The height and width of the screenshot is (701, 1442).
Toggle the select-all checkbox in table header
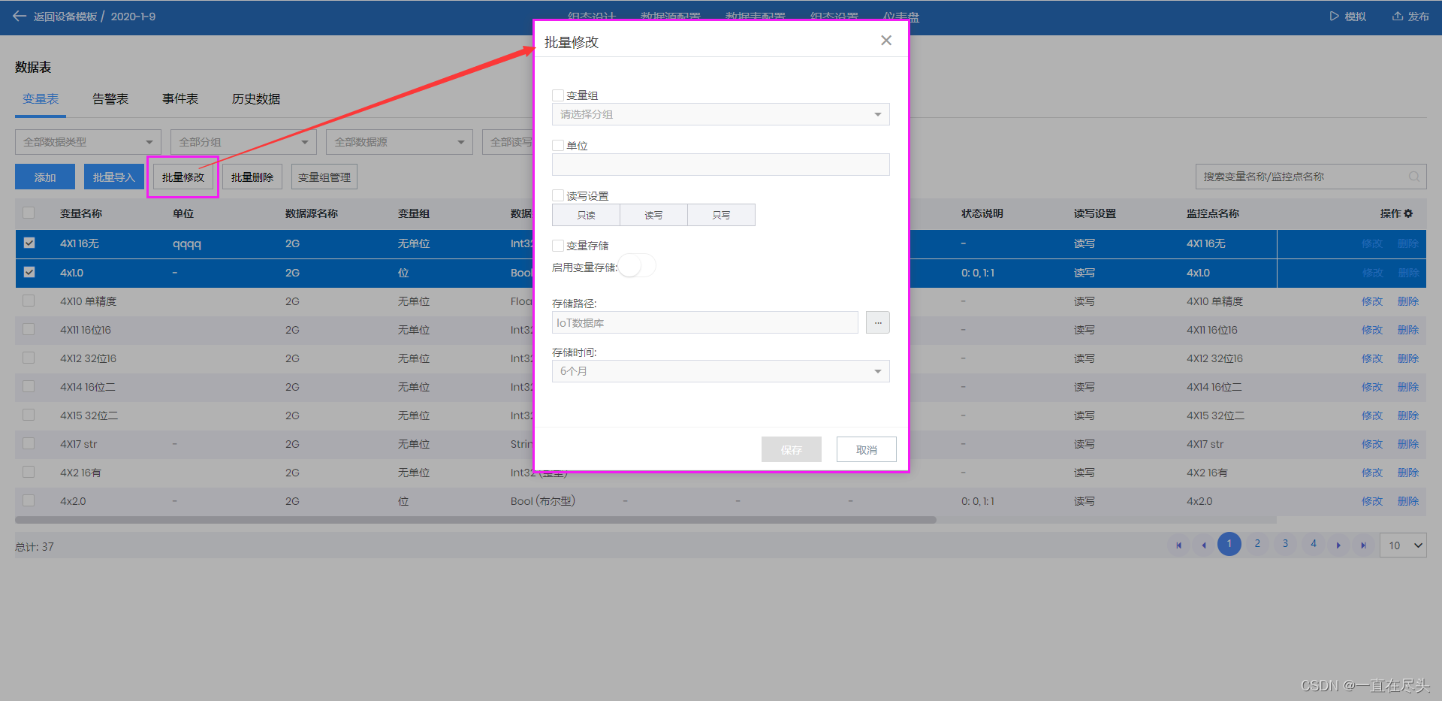(x=29, y=213)
